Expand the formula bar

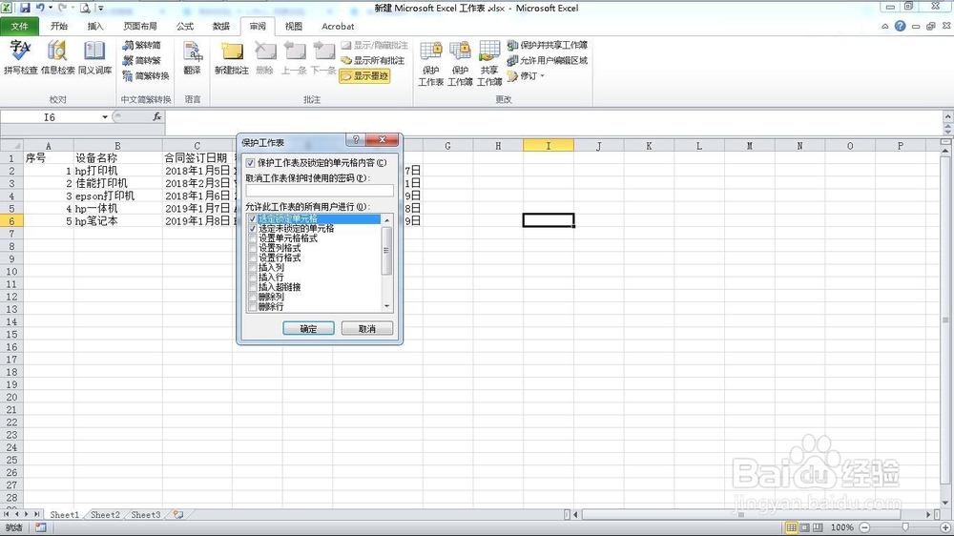(x=948, y=116)
